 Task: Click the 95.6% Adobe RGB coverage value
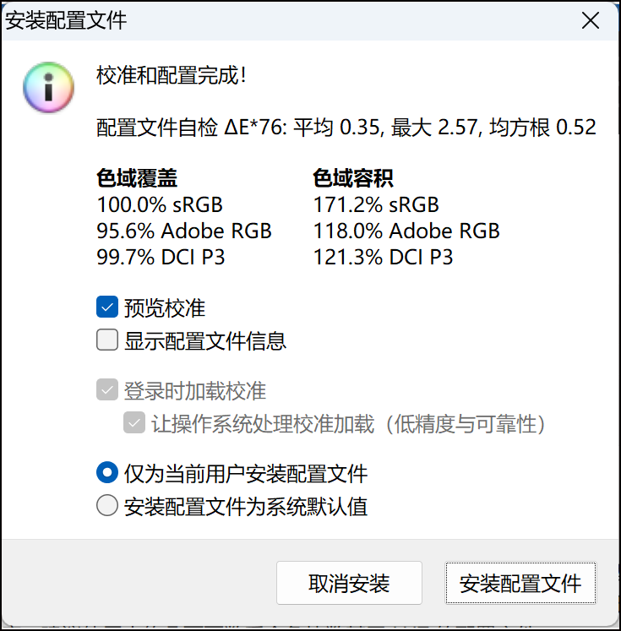184,231
